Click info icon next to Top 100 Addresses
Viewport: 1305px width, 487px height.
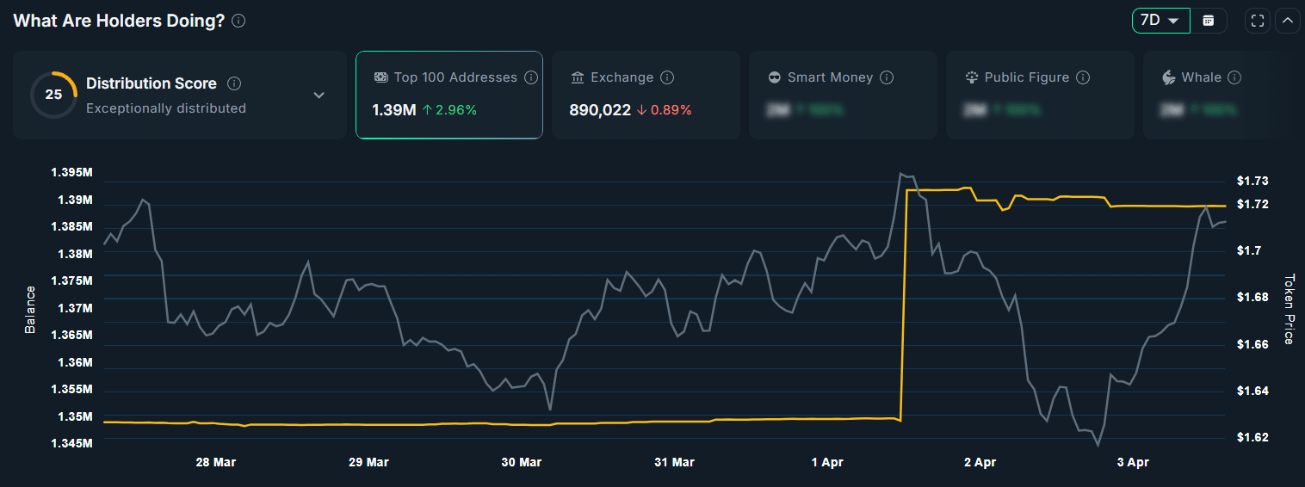(x=531, y=77)
